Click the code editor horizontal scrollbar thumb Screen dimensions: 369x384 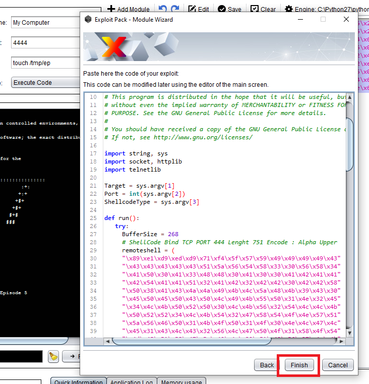pos(192,341)
